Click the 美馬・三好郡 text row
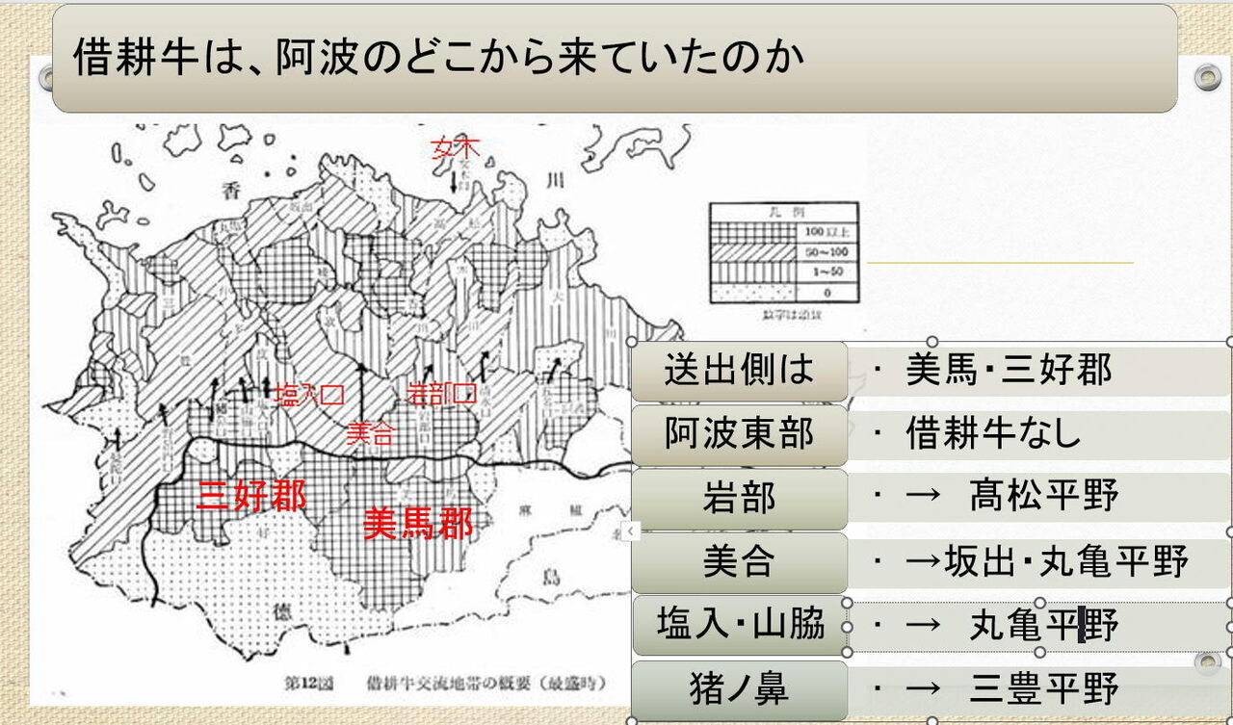 [x=1040, y=371]
